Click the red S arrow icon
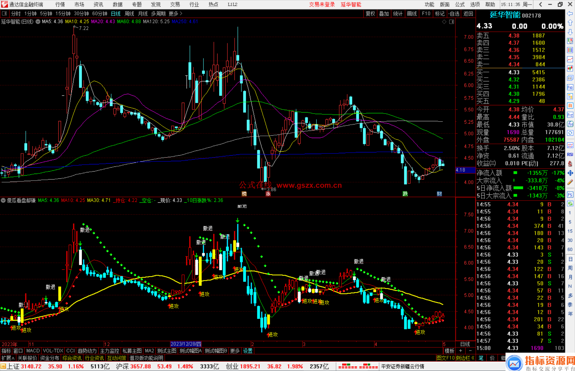The width and height of the screenshot is (575, 371). click(x=570, y=164)
